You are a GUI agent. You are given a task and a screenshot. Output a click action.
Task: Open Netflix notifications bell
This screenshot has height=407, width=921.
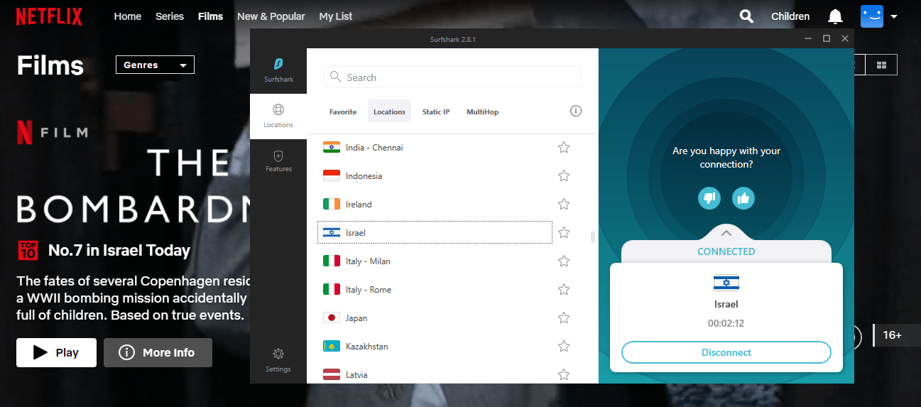click(835, 16)
